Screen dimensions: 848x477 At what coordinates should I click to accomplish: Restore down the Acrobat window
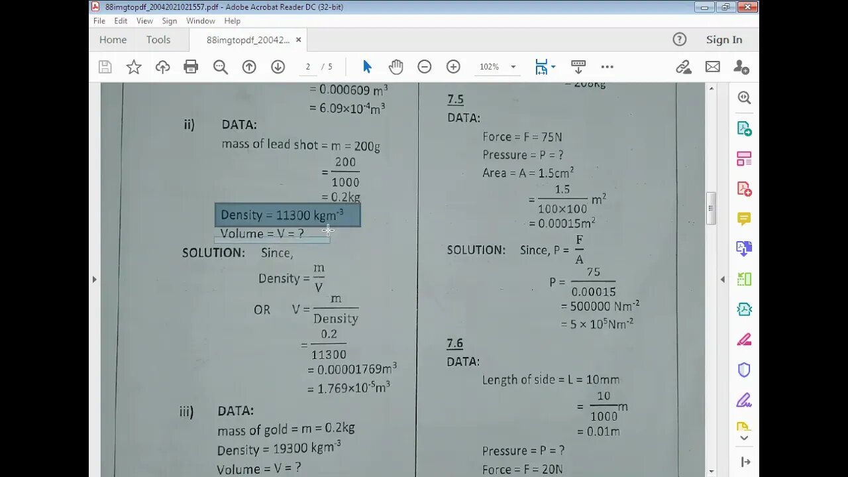726,7
